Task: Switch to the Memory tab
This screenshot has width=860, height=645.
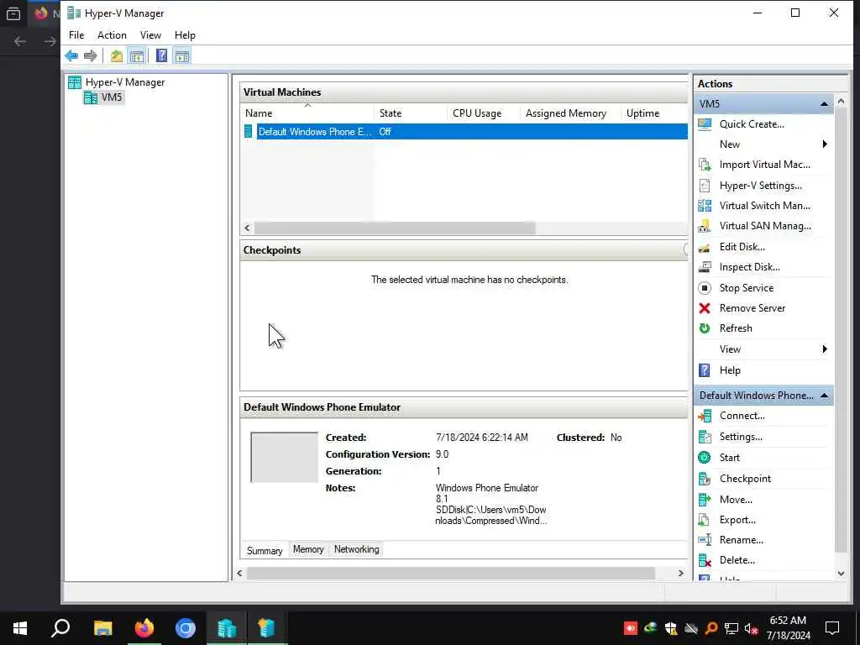Action: tap(308, 549)
